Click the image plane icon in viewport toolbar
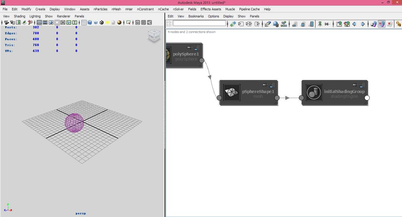 [x=24, y=22]
